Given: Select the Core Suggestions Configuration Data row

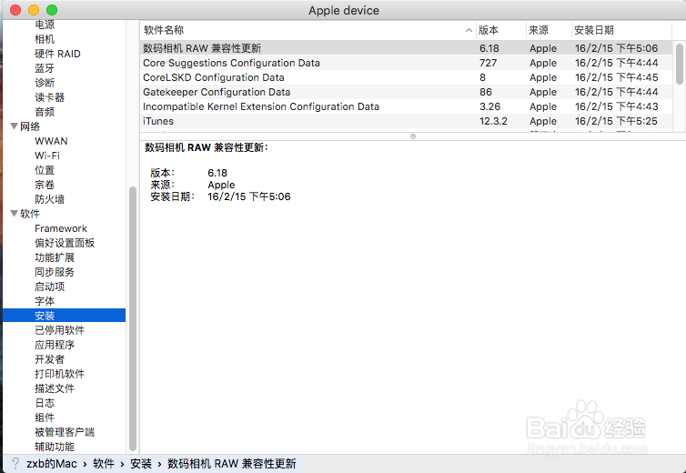Looking at the screenshot, I should coord(407,63).
